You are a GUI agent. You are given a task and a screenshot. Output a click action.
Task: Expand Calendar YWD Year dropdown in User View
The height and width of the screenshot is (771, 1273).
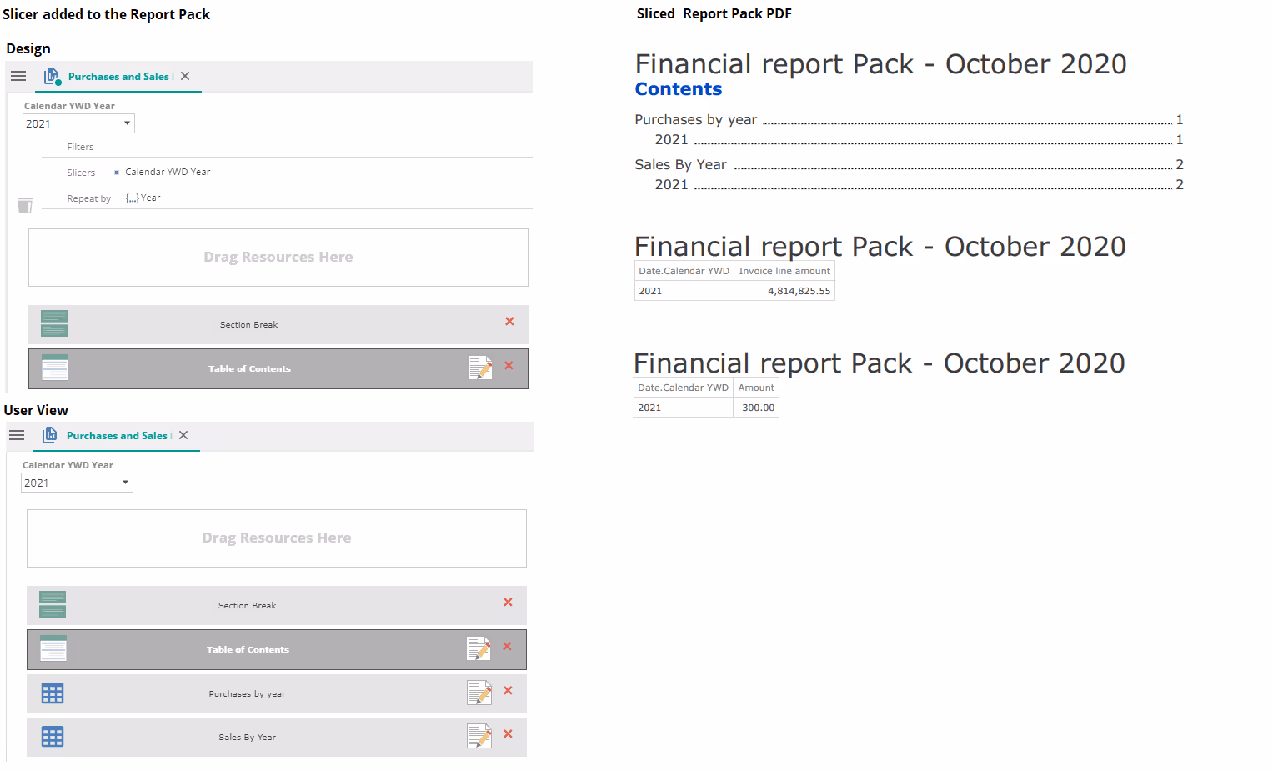click(x=125, y=483)
